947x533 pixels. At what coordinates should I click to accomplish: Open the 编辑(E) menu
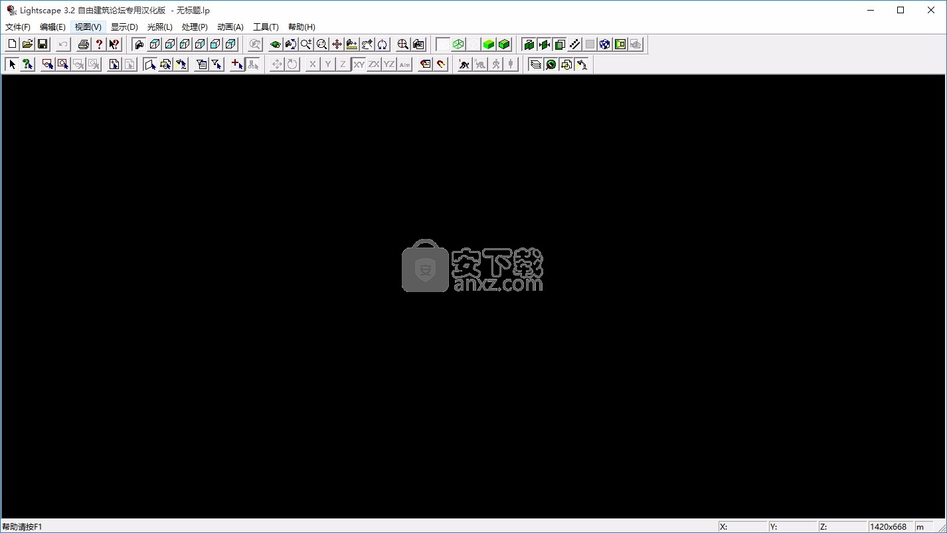tap(53, 27)
